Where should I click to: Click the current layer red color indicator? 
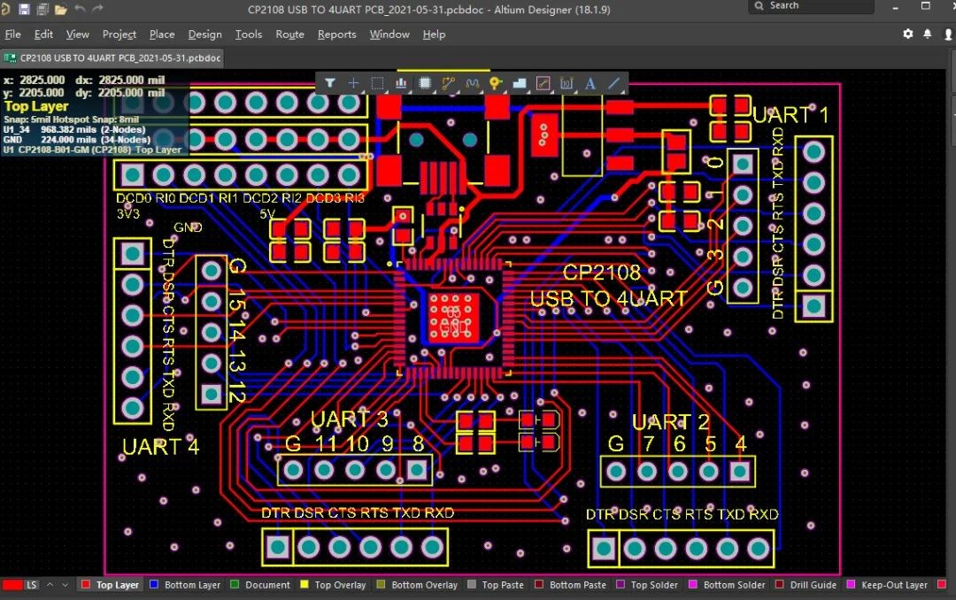[12, 585]
